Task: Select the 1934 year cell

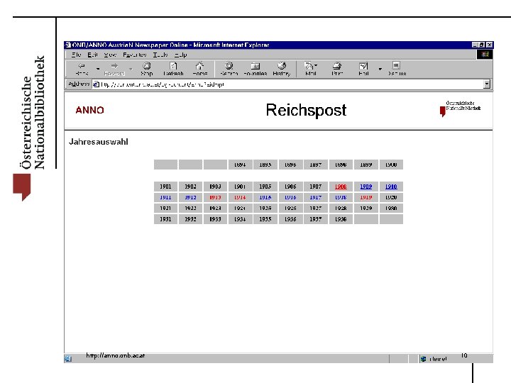Action: (x=240, y=219)
